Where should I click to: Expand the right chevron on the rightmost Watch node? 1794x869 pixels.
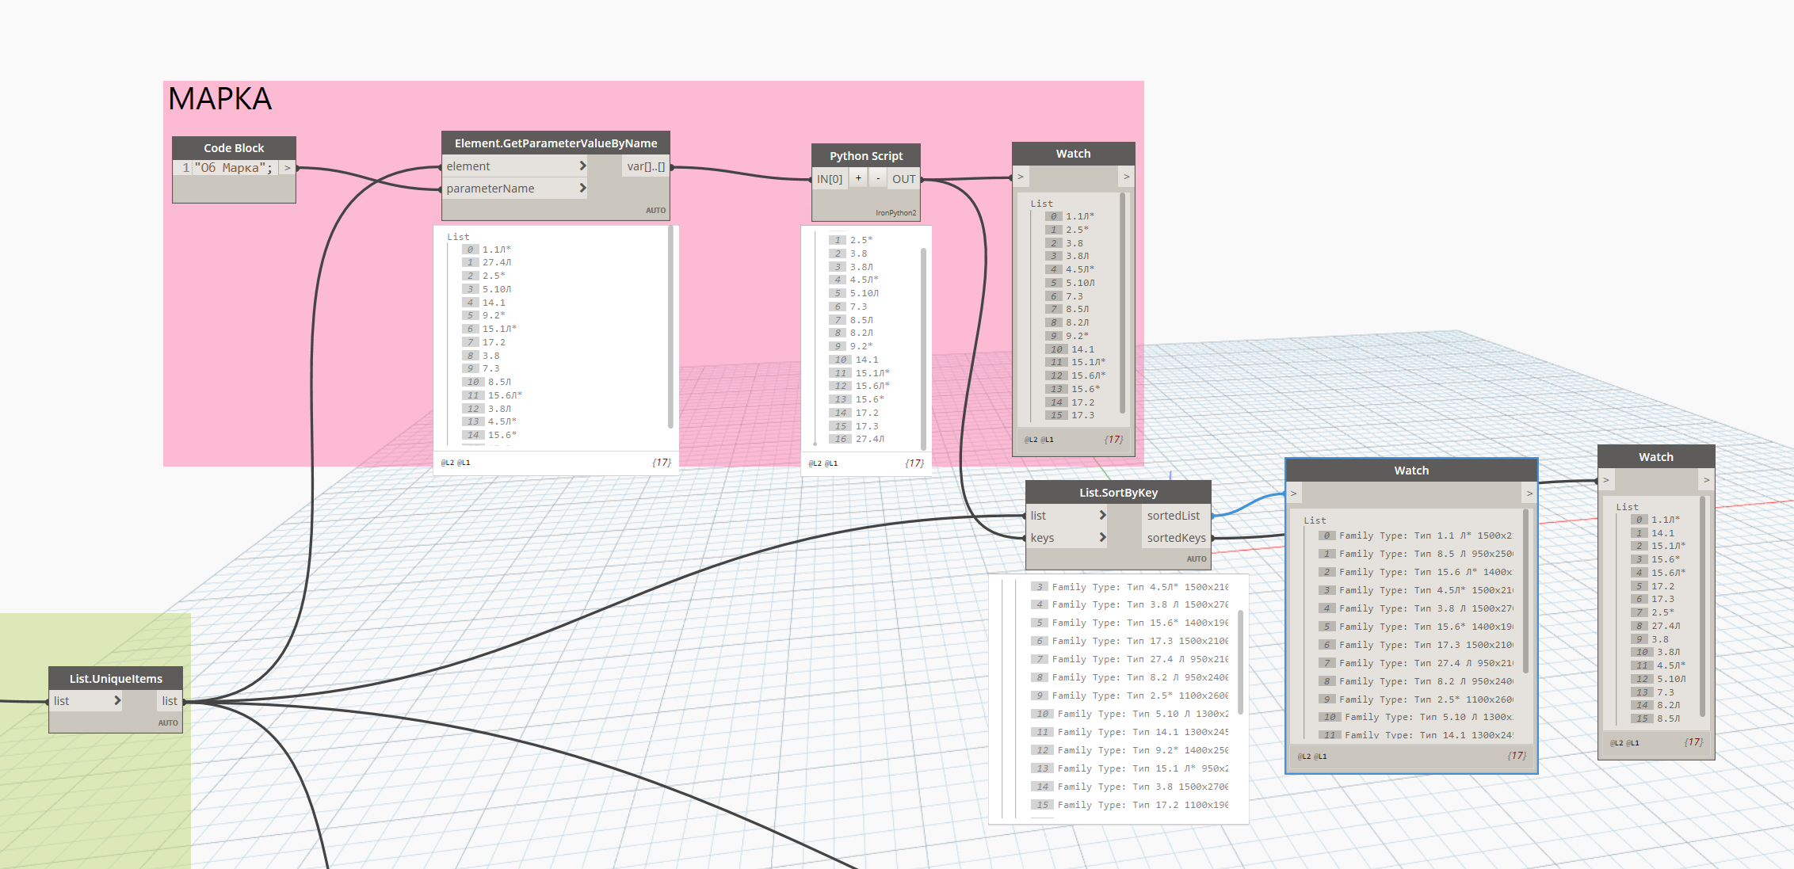coord(1707,479)
